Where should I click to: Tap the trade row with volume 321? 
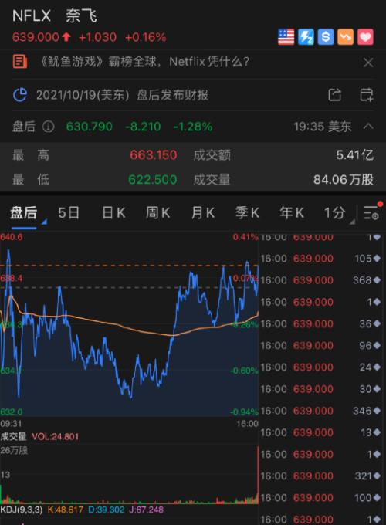tap(320, 476)
